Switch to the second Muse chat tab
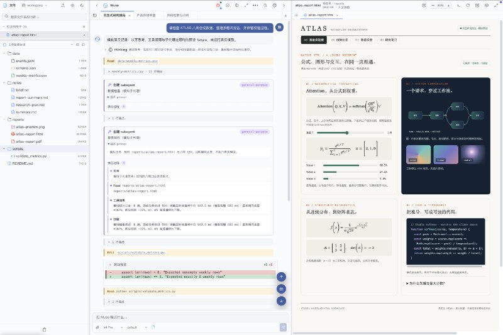This screenshot has height=335, width=503. tap(146, 15)
